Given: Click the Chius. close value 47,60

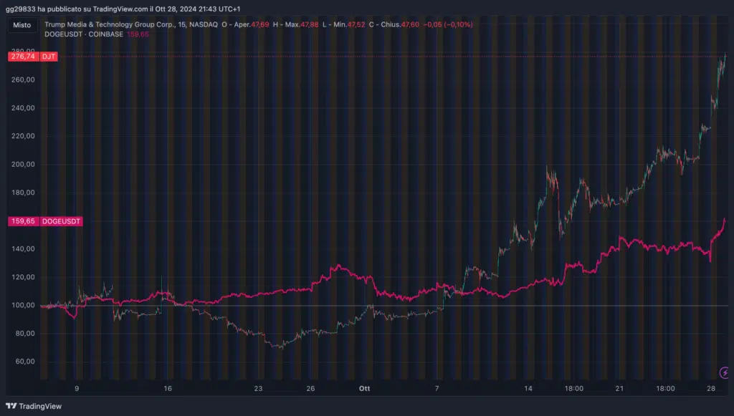Looking at the screenshot, I should (410, 24).
